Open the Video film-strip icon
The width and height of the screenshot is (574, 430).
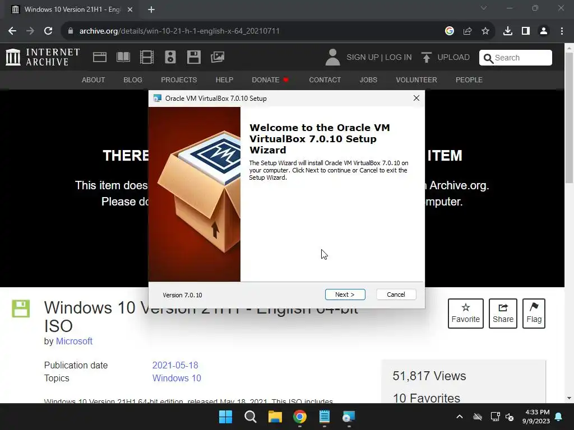click(147, 57)
